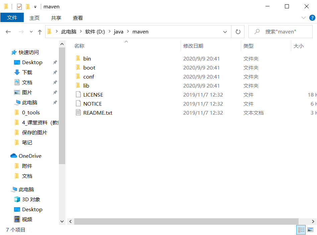
Task: Select the LICENSE file
Action: click(93, 95)
